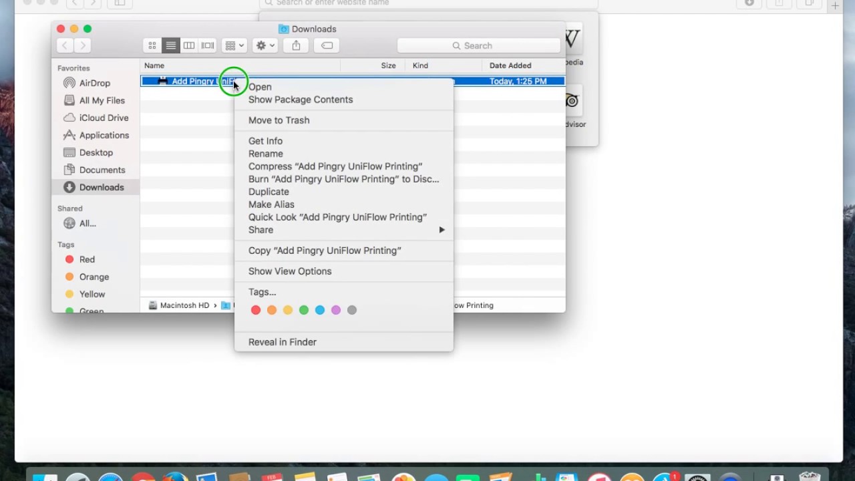Click Safari address search field

tap(427, 3)
